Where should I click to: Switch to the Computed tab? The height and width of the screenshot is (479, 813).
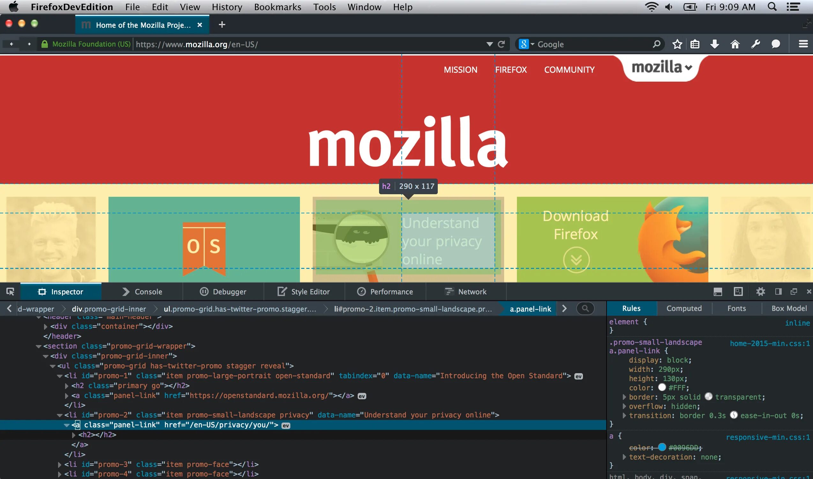pyautogui.click(x=684, y=309)
